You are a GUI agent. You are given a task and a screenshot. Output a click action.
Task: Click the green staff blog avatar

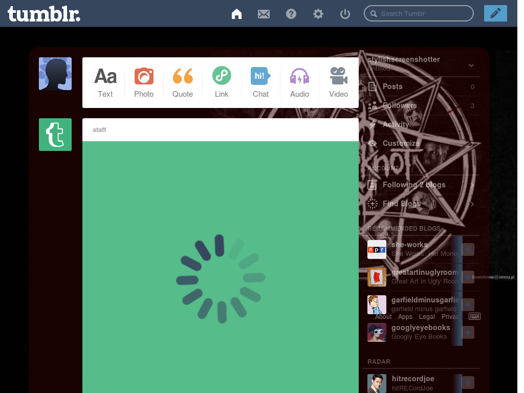55,135
